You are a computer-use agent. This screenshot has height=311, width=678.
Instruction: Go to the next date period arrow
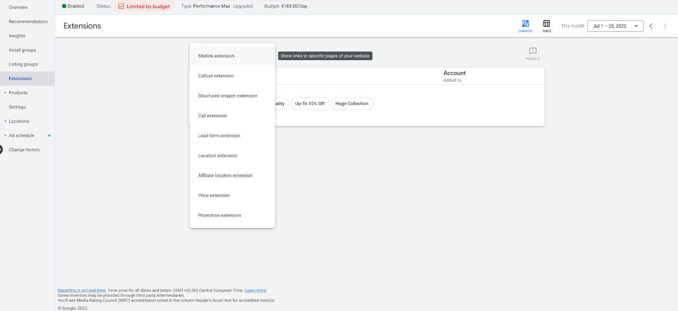click(665, 26)
